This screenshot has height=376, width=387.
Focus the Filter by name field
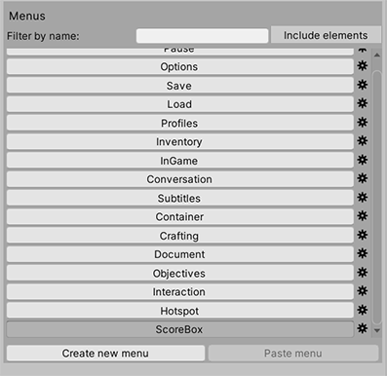[202, 36]
